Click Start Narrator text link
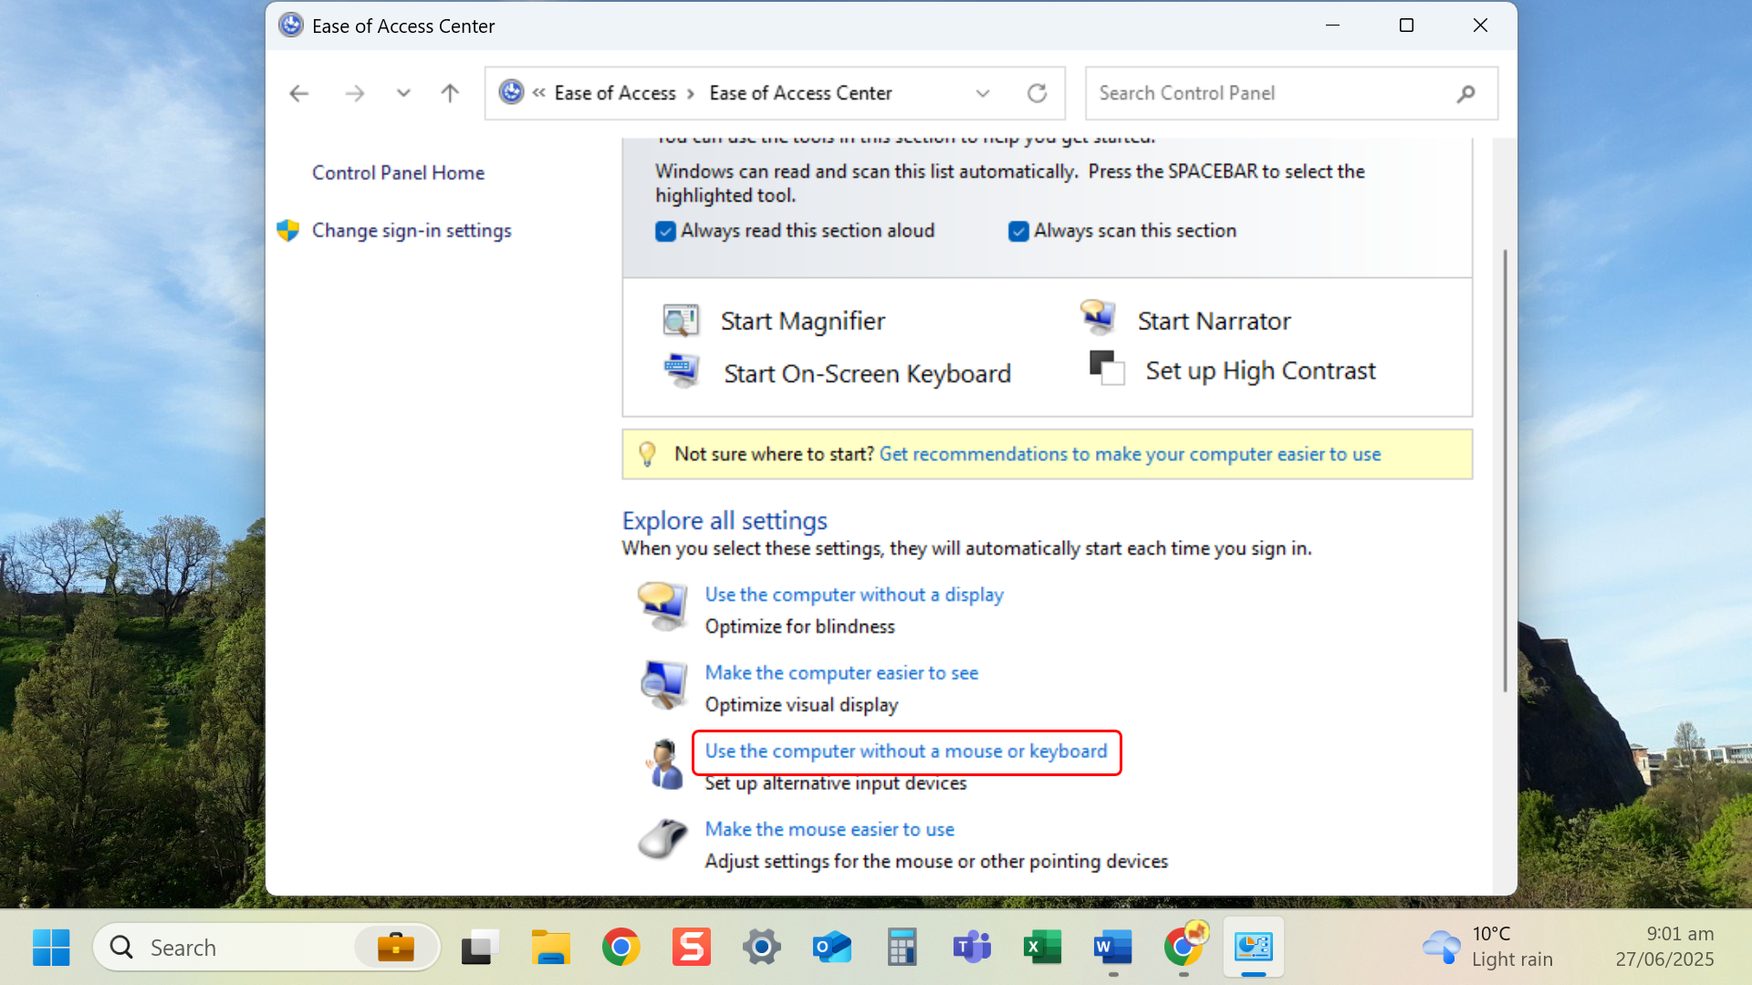The height and width of the screenshot is (985, 1752). point(1214,321)
